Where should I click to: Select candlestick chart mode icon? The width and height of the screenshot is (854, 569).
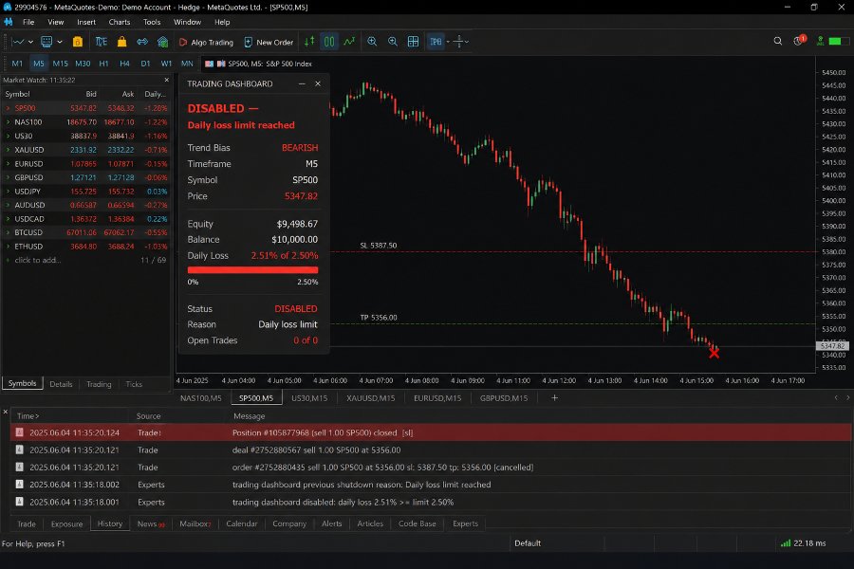(x=329, y=42)
